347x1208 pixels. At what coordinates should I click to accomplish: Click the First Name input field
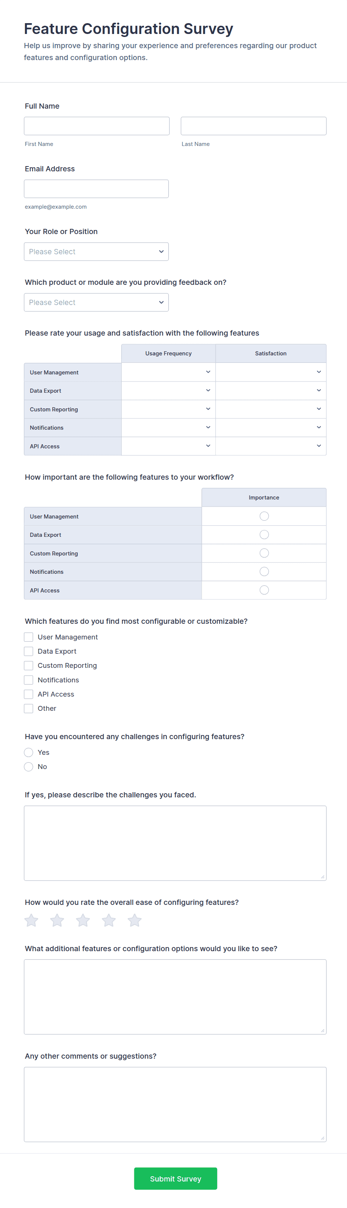point(97,126)
